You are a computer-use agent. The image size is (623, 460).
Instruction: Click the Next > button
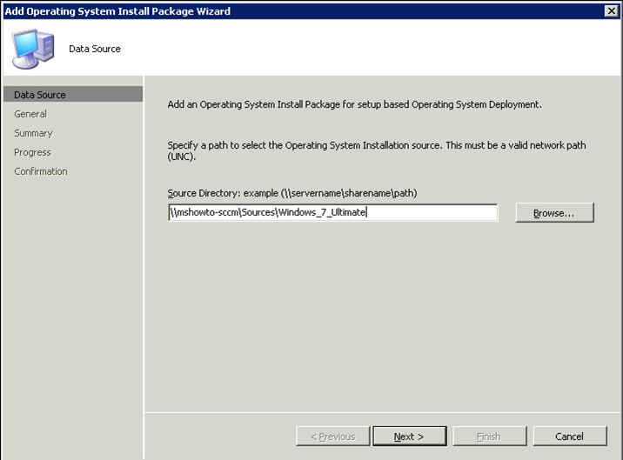tap(410, 437)
